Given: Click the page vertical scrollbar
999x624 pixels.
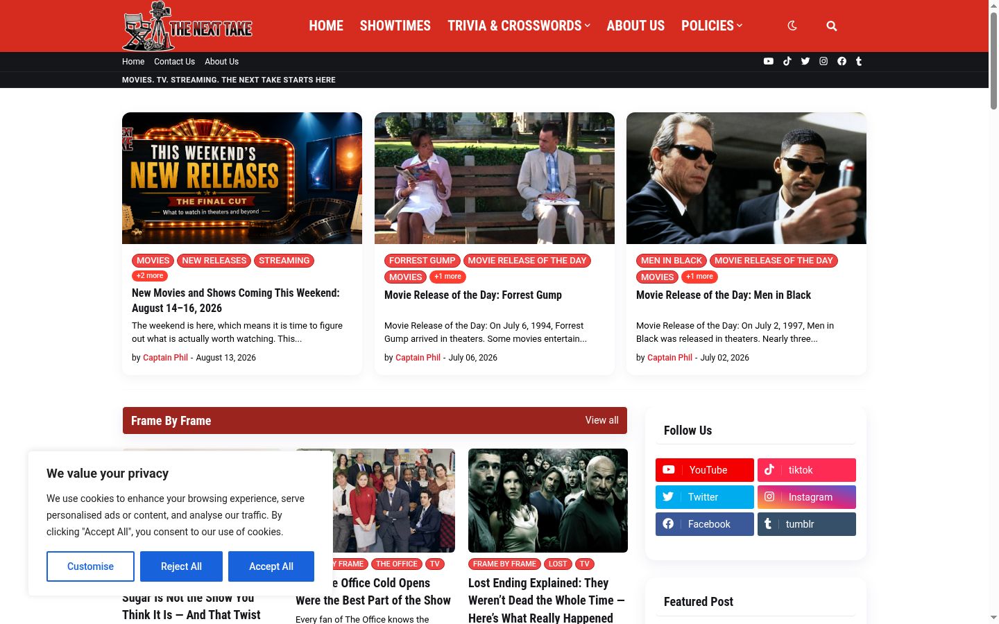Looking at the screenshot, I should [x=993, y=61].
